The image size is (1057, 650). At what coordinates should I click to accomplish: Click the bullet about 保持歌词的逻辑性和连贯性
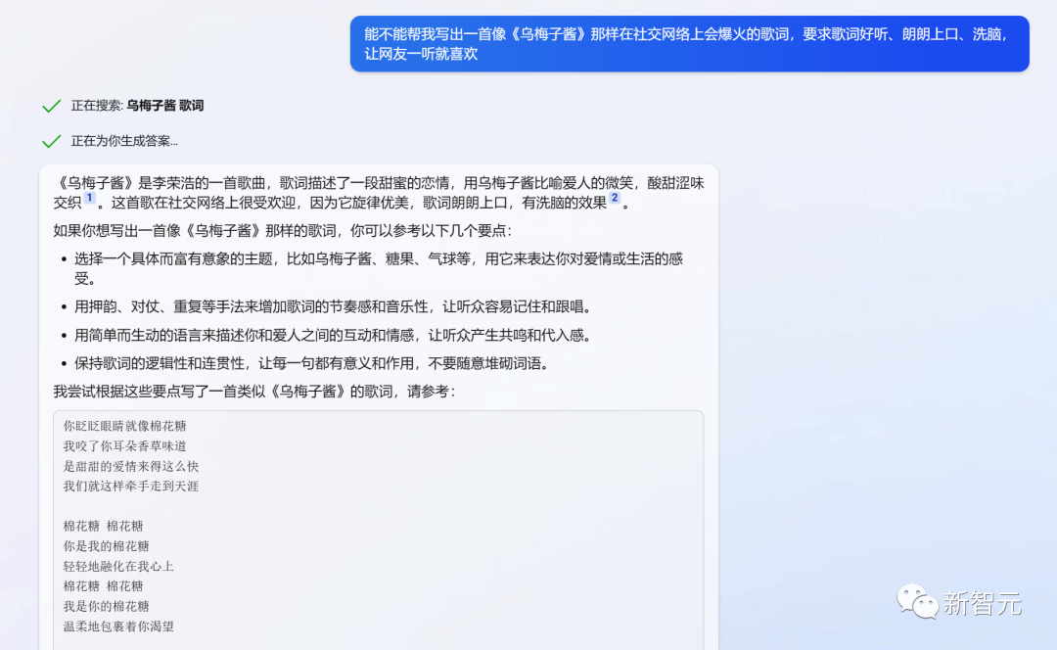[311, 363]
